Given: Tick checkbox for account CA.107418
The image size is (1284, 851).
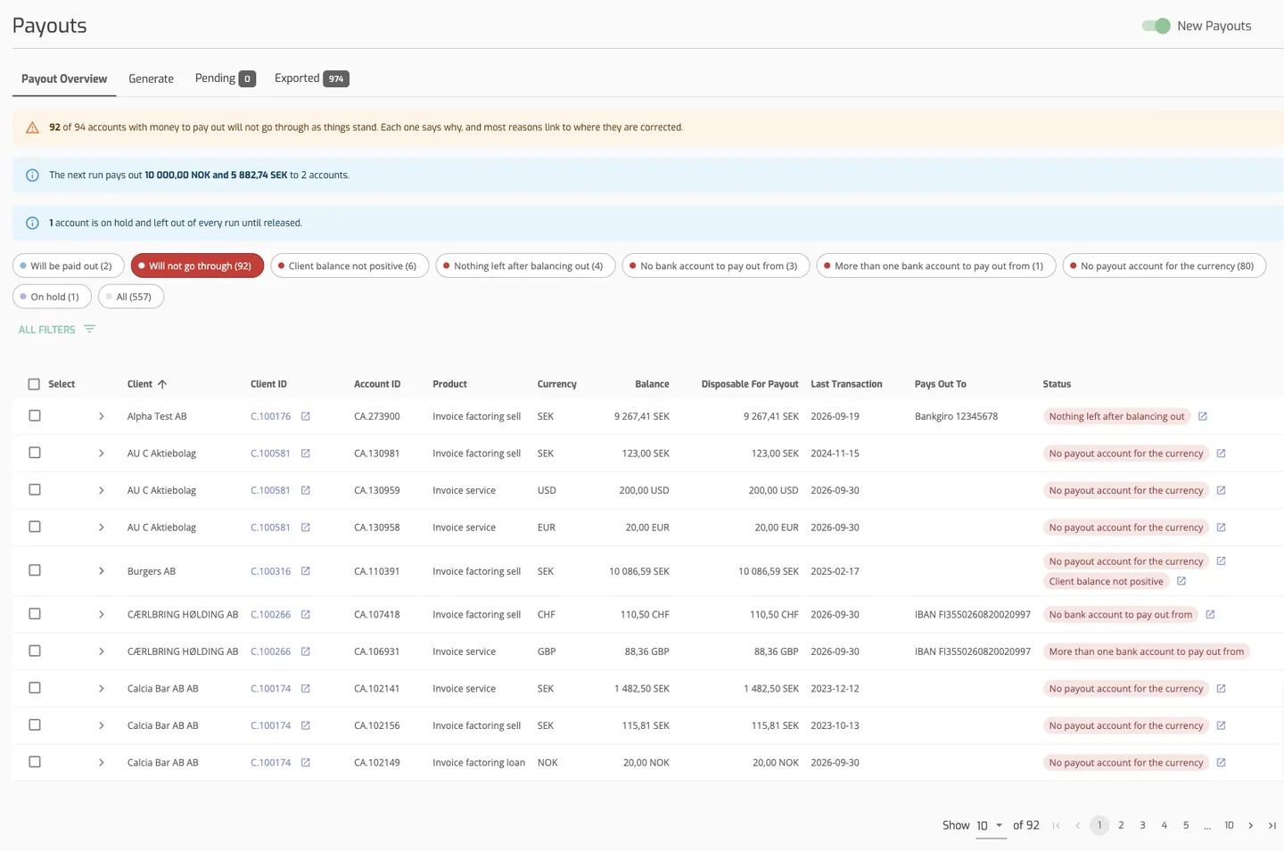Looking at the screenshot, I should point(35,614).
